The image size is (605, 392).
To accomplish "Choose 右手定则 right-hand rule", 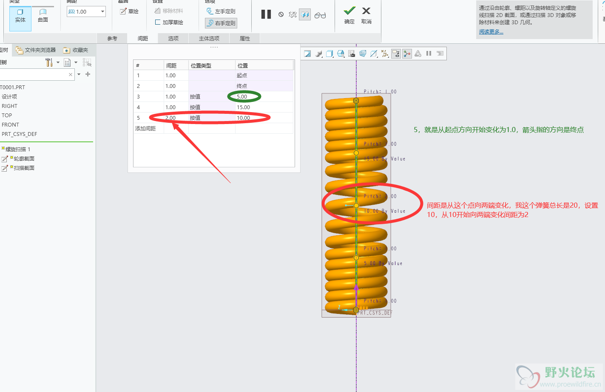I will tap(221, 23).
